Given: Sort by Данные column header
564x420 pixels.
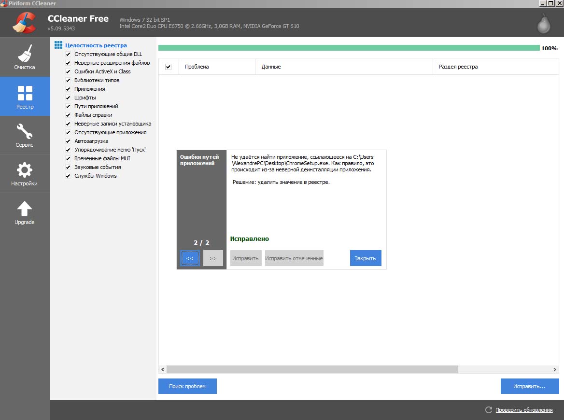Looking at the screenshot, I should (344, 67).
